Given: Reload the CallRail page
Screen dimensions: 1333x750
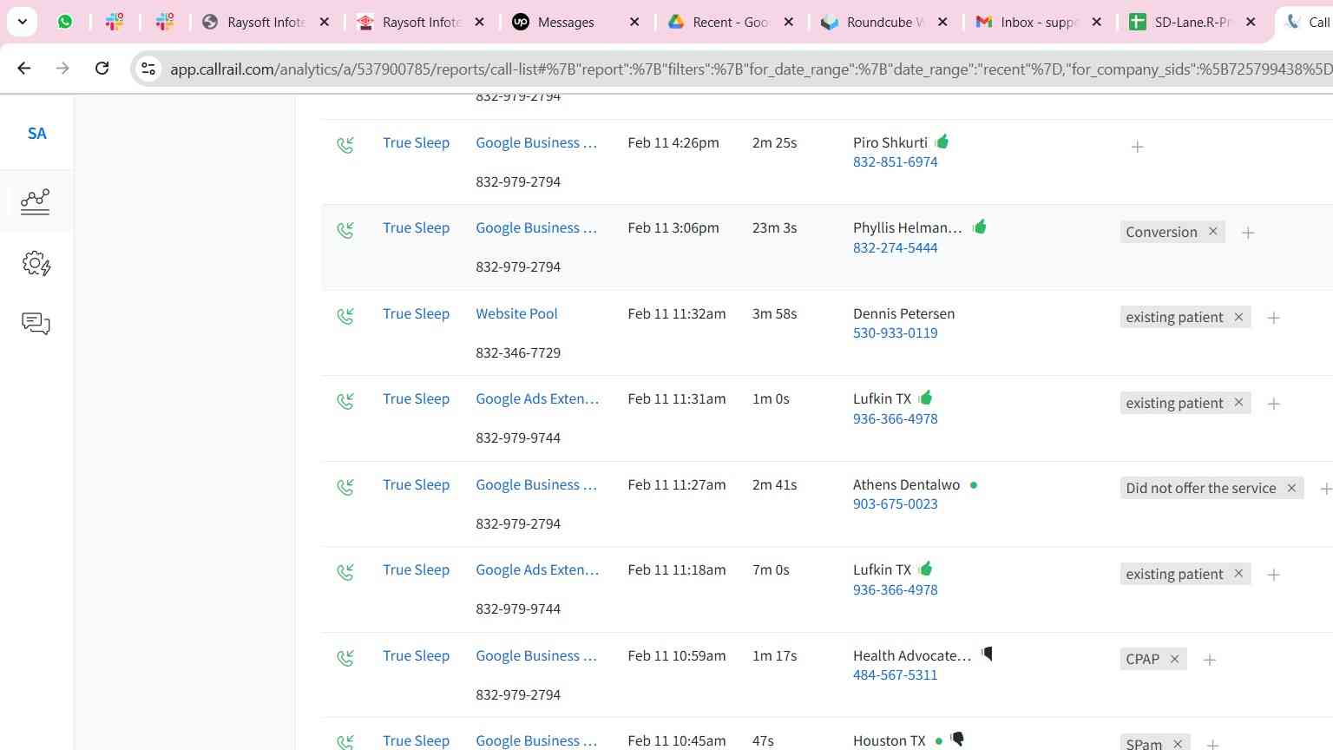Looking at the screenshot, I should click(102, 68).
